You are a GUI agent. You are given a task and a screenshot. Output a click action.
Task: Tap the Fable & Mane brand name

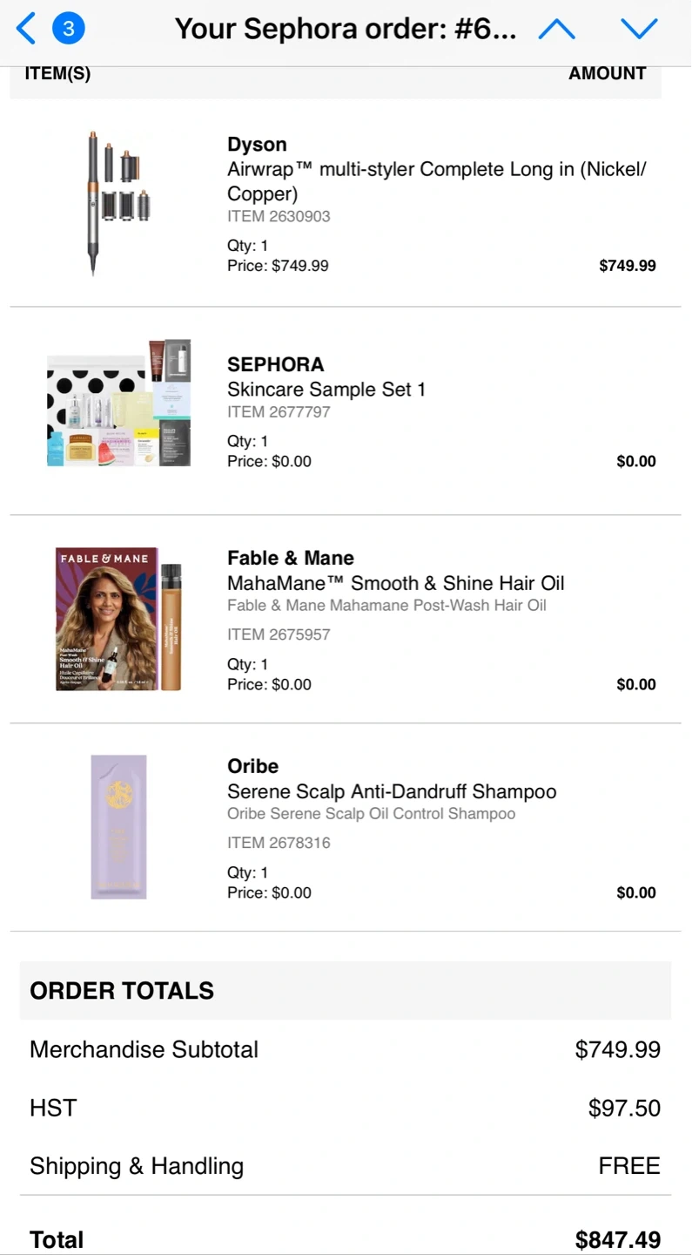pos(291,558)
